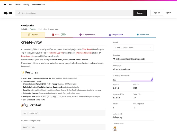
Task: Open the Documentation link
Action: (39, 5)
